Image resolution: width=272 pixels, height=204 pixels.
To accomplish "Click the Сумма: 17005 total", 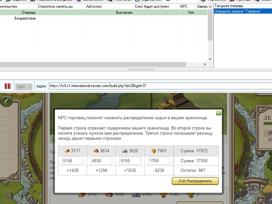I will click(x=194, y=161).
